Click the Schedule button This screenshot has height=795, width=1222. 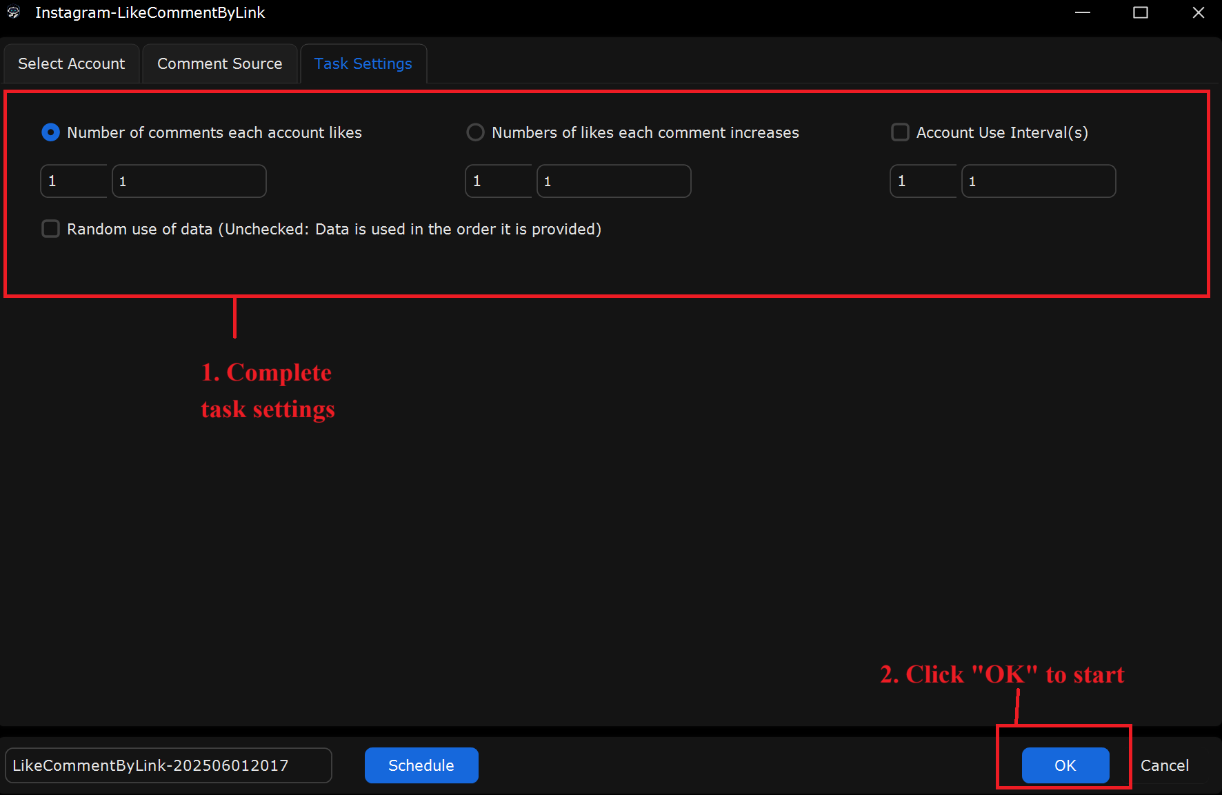coord(421,765)
